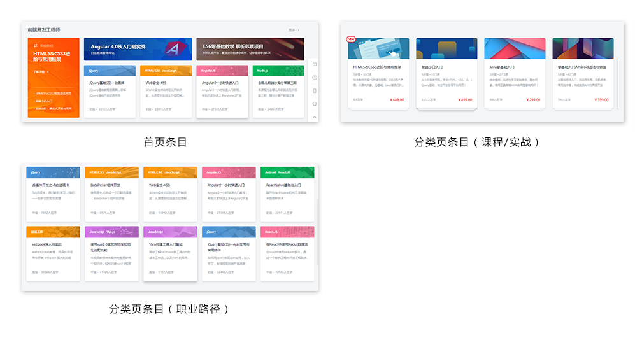This screenshot has height=359, width=635.
Task: Click the ¥688.00 price label
Action: (397, 99)
